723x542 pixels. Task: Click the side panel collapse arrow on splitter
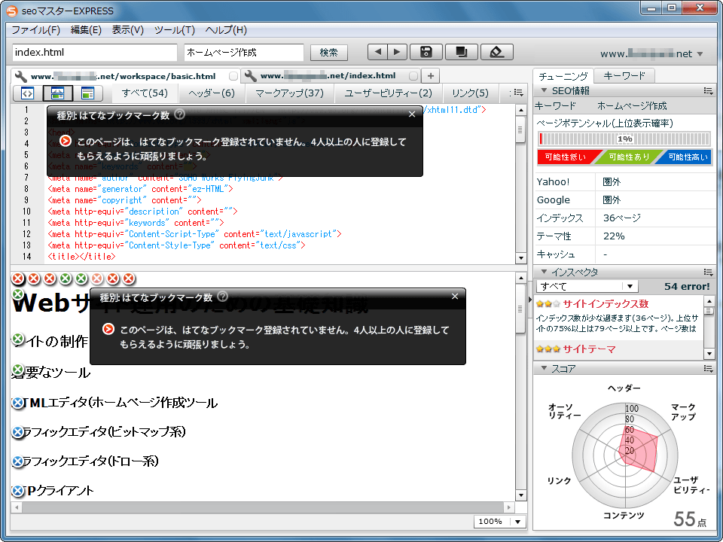pyautogui.click(x=529, y=300)
